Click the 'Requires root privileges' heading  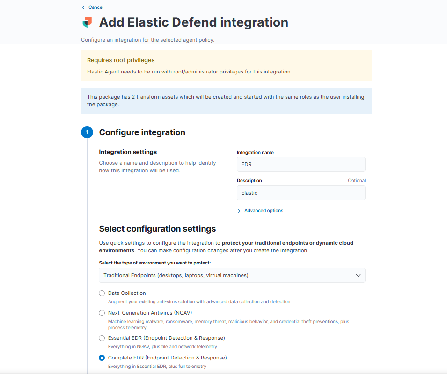[x=121, y=60]
